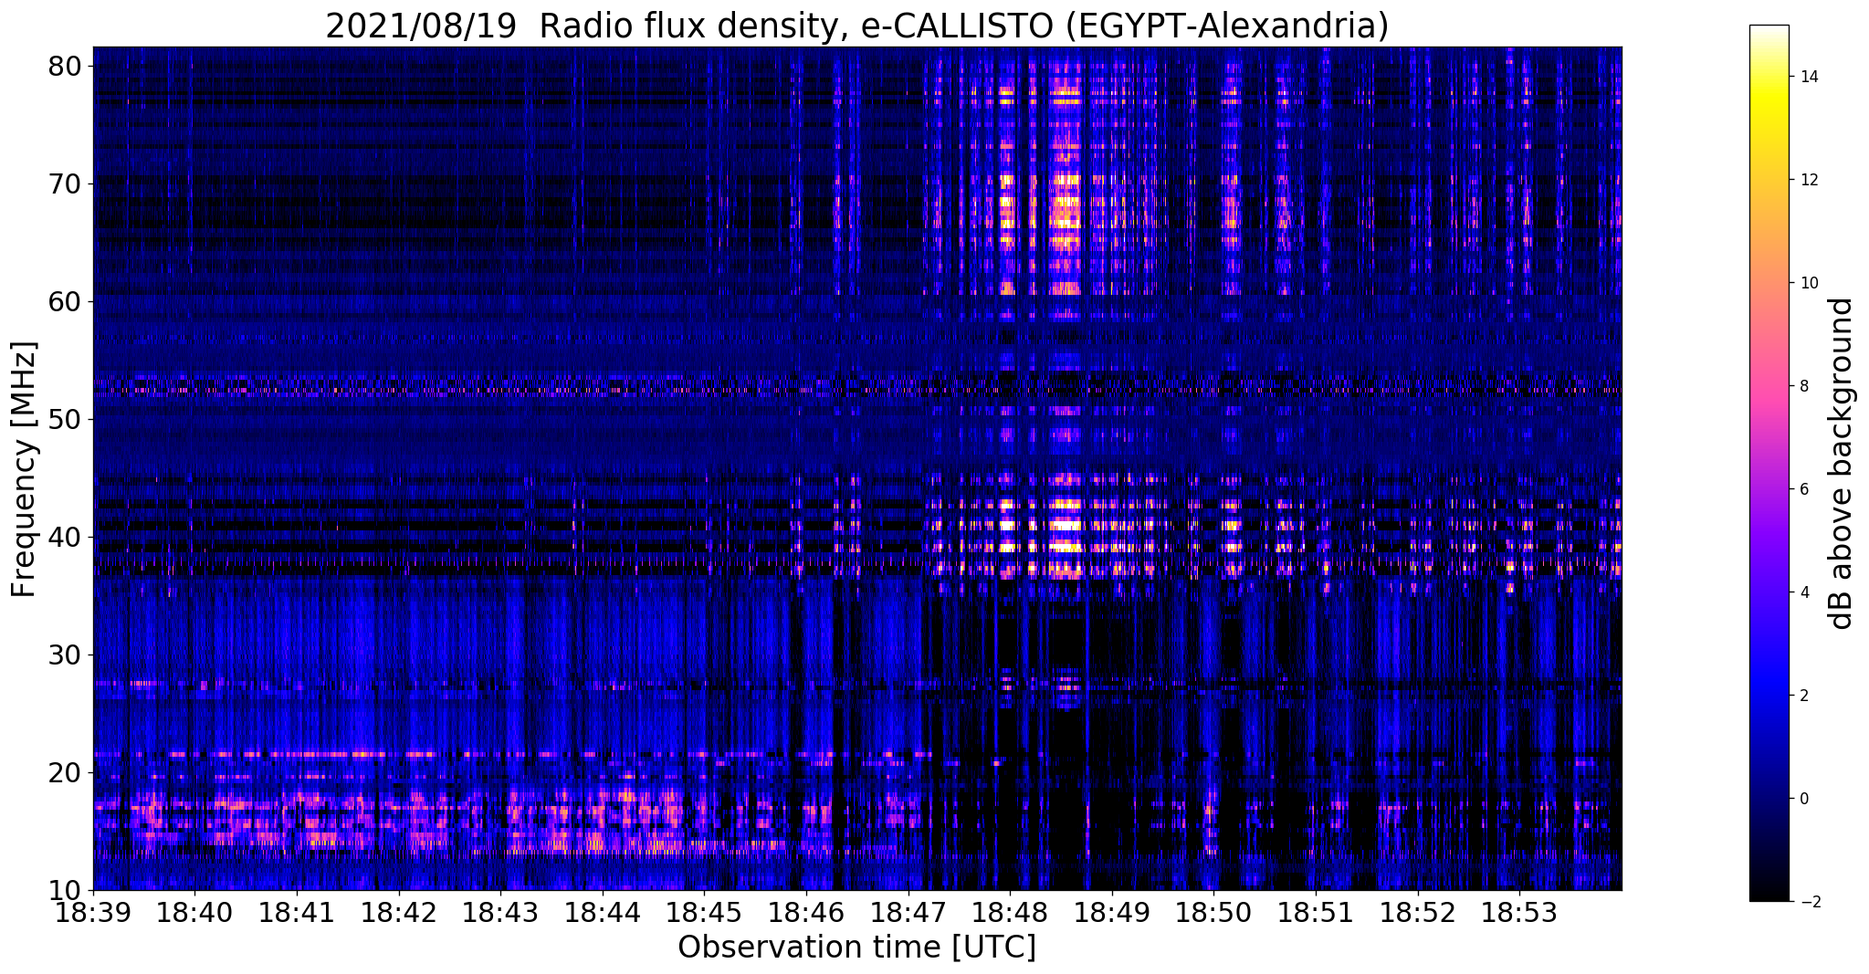Click the colorbar tick label 2

tap(1804, 696)
